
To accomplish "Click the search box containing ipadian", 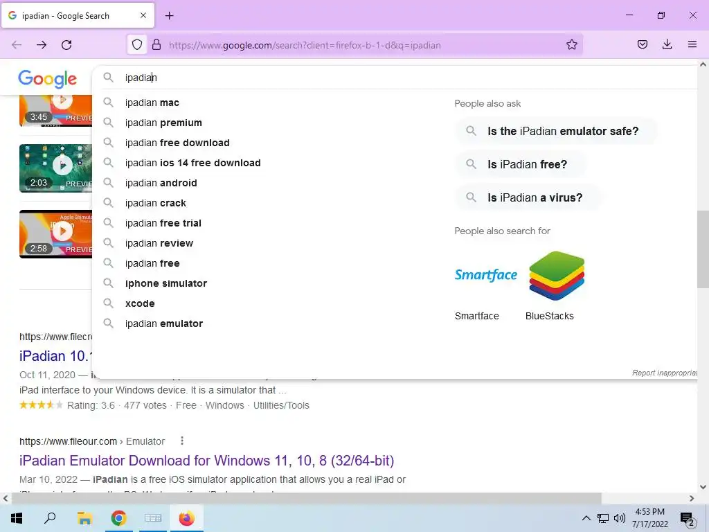I will [393, 78].
